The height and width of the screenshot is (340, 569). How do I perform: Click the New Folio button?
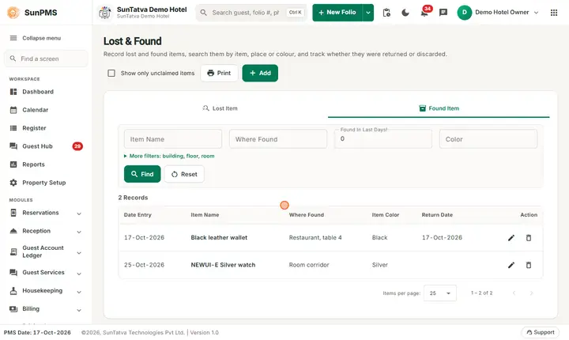click(337, 13)
